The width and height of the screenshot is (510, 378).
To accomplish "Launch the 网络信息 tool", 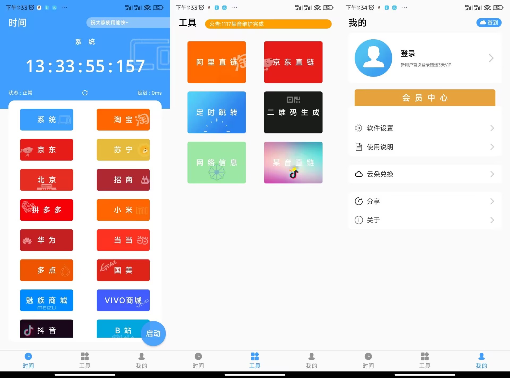I will coord(216,162).
